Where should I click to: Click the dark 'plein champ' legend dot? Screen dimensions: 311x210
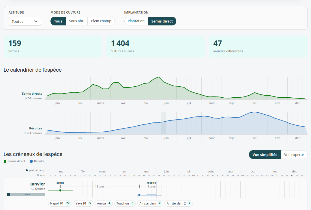(x=27, y=170)
